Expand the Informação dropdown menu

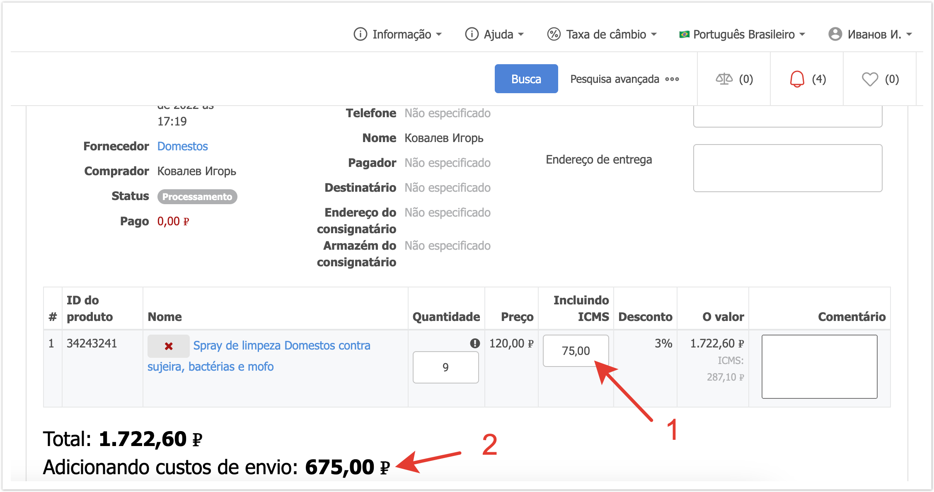(x=397, y=34)
